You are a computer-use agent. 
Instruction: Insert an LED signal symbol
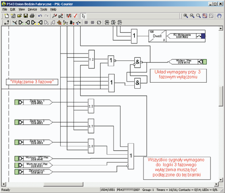pyautogui.click(x=72, y=22)
